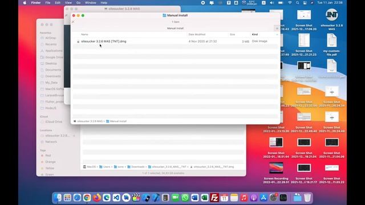This screenshot has width=365, height=205.
Task: Select Network under Locations
Action: tap(51, 142)
